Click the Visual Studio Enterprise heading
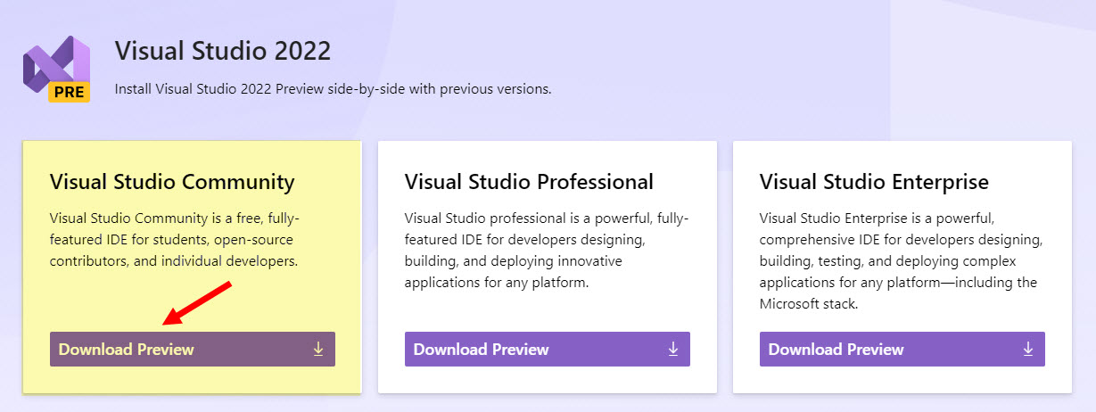This screenshot has height=412, width=1096. pos(874,183)
